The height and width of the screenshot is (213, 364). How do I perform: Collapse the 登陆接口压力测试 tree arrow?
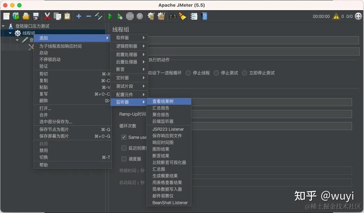pos(3,26)
